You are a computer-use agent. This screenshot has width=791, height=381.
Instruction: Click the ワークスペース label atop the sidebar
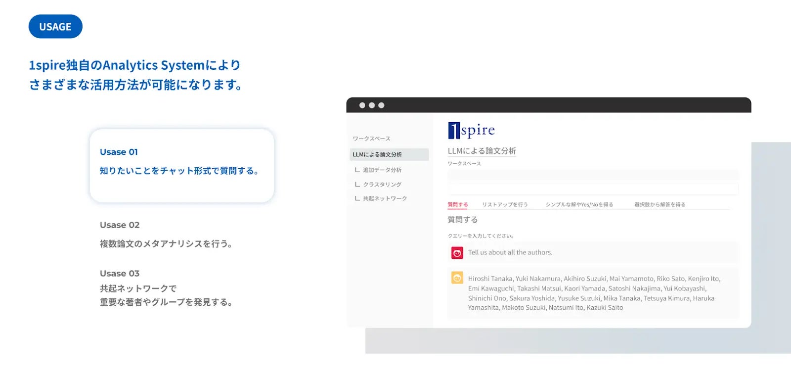click(x=372, y=139)
